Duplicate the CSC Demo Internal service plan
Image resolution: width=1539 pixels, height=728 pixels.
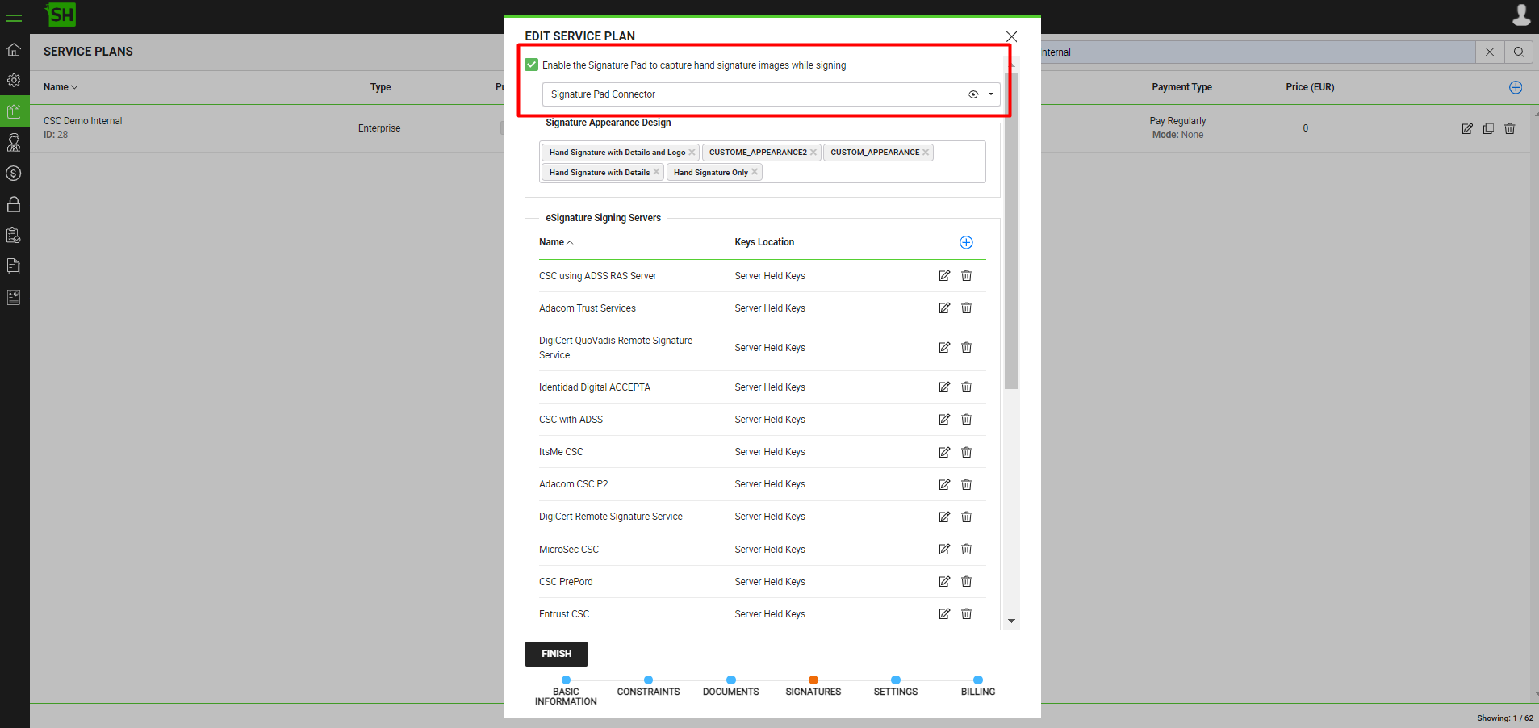(x=1488, y=128)
